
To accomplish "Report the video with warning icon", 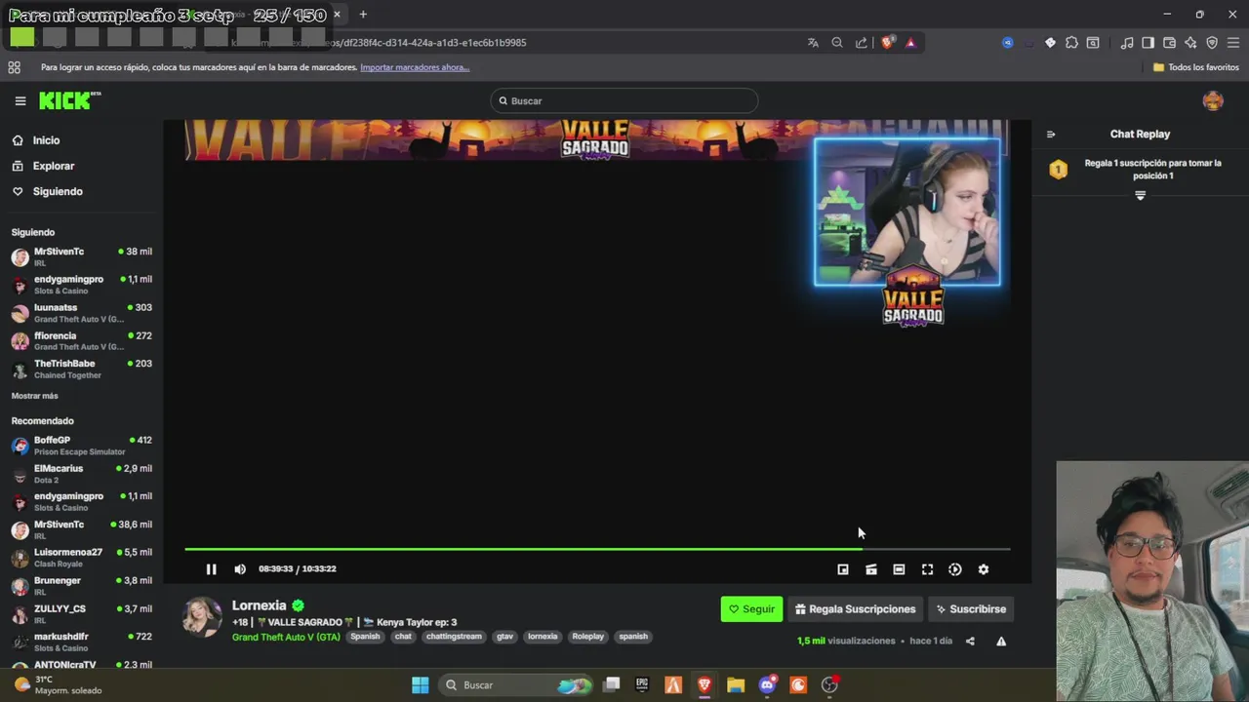I will click(x=1001, y=642).
